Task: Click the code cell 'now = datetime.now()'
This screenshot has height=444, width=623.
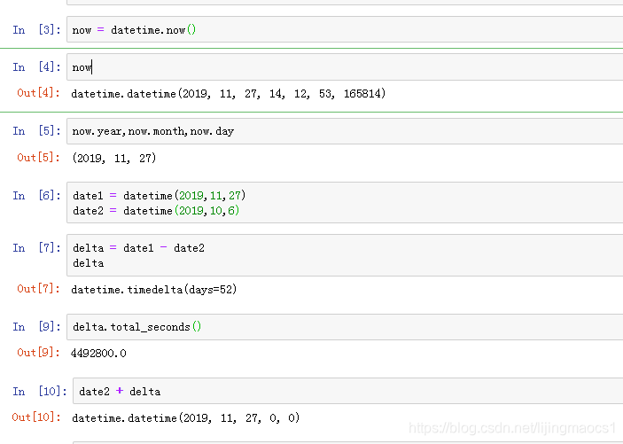Action: [x=345, y=29]
